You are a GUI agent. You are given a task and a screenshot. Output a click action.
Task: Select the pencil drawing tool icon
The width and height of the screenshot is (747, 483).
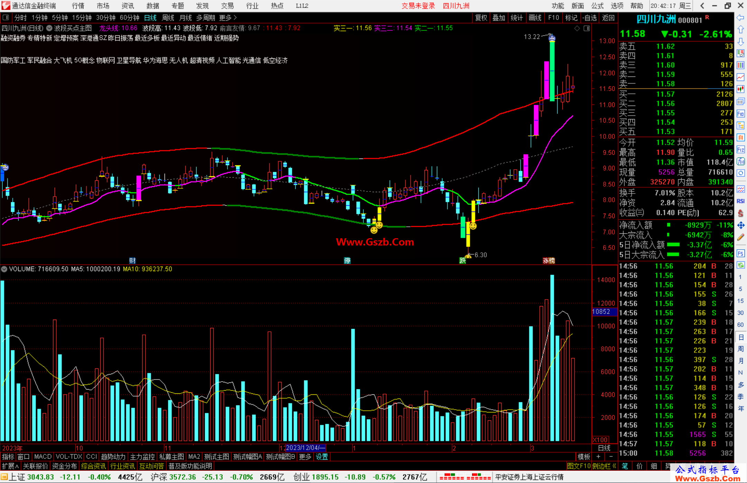click(x=740, y=237)
